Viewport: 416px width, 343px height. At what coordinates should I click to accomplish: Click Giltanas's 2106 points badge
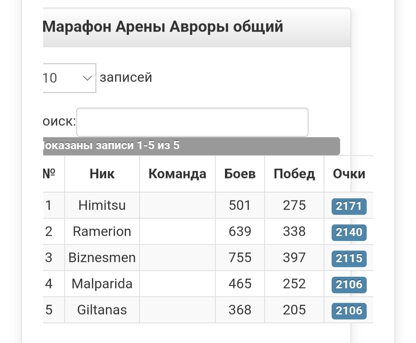pos(349,311)
